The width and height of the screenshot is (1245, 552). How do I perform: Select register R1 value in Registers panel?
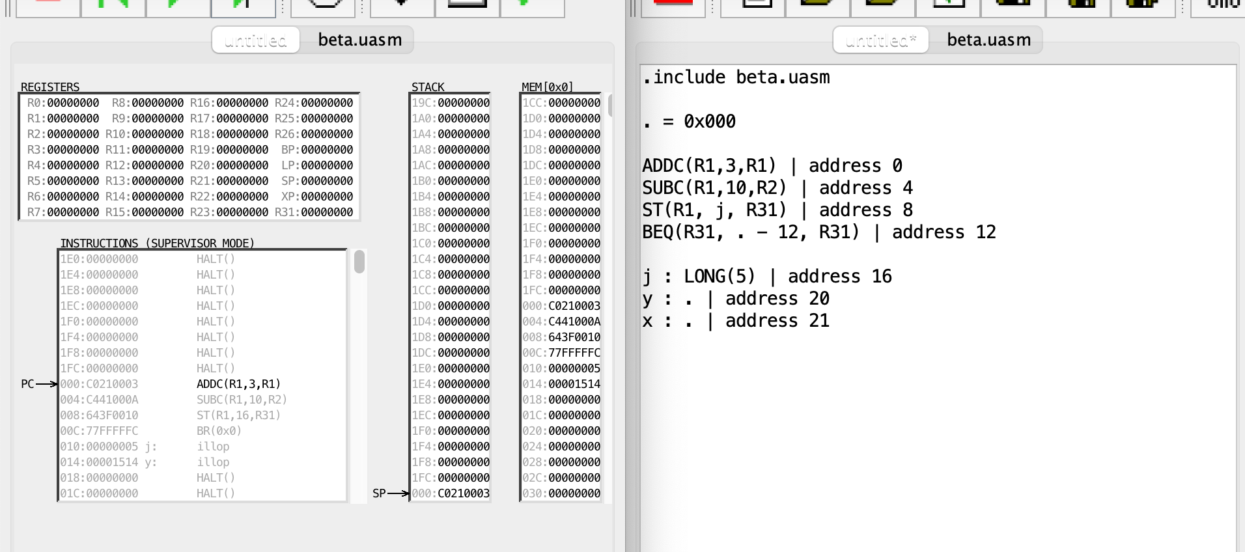pyautogui.click(x=73, y=118)
